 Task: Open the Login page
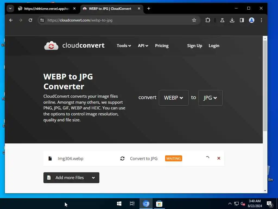coord(214,46)
